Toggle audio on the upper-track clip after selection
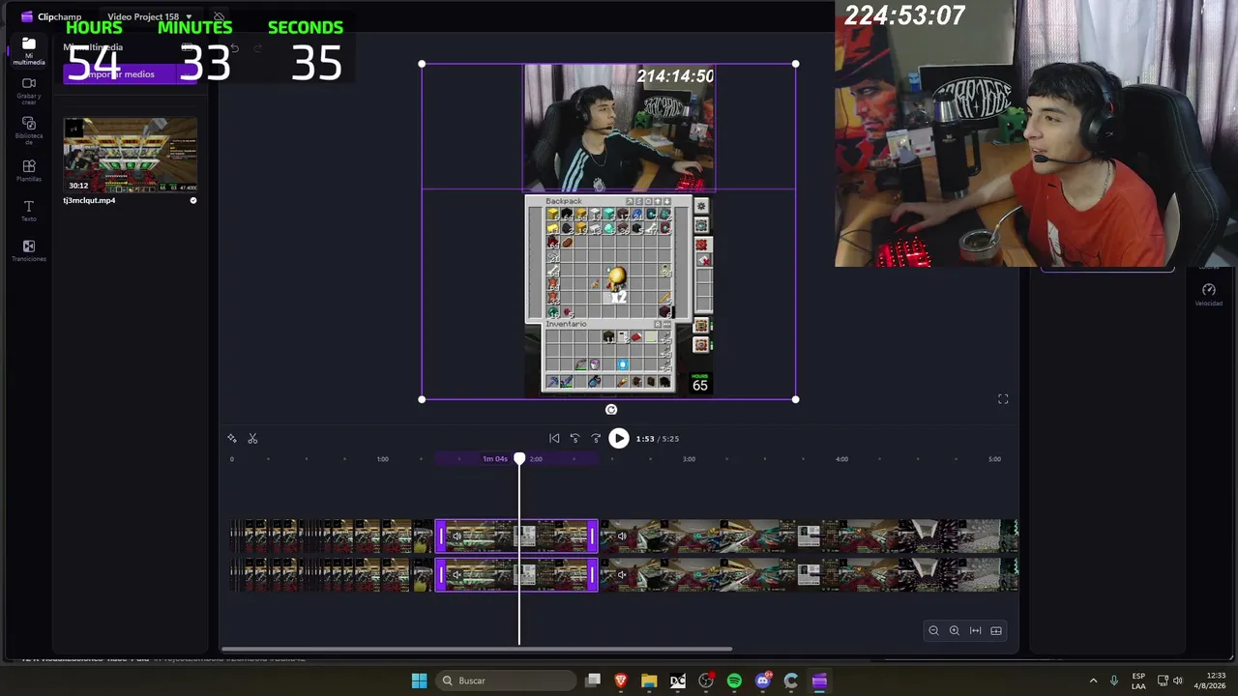The width and height of the screenshot is (1238, 696). 621,536
